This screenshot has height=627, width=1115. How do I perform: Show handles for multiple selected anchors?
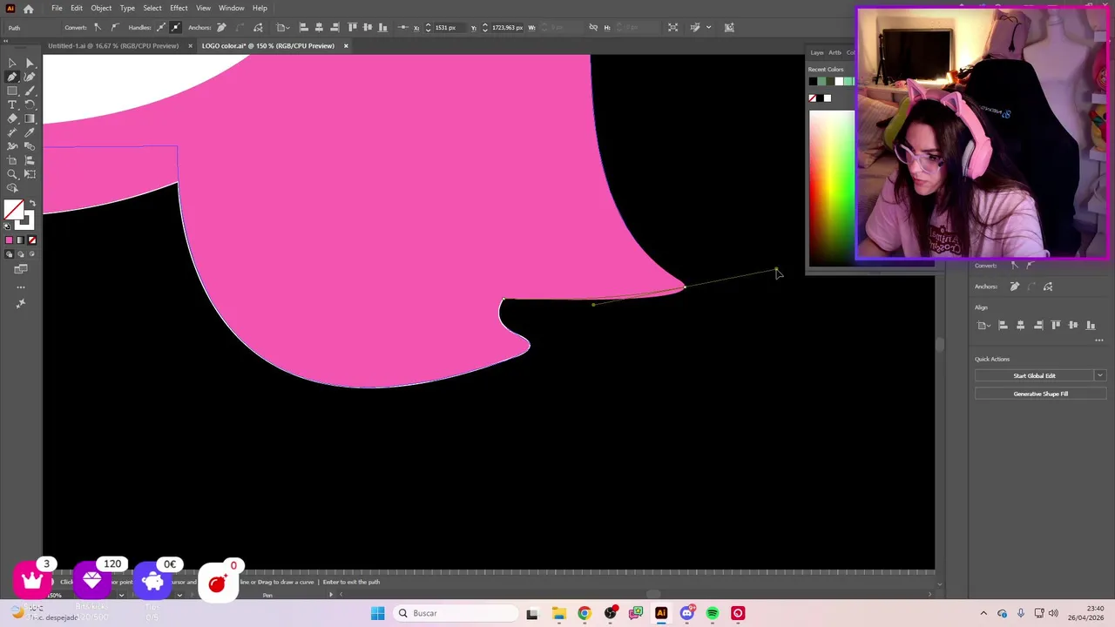[161, 27]
